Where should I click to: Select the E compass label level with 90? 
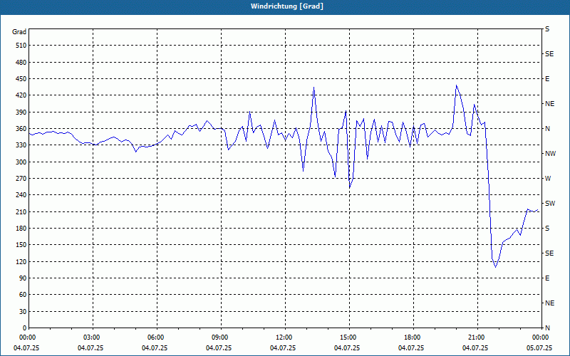click(x=547, y=278)
